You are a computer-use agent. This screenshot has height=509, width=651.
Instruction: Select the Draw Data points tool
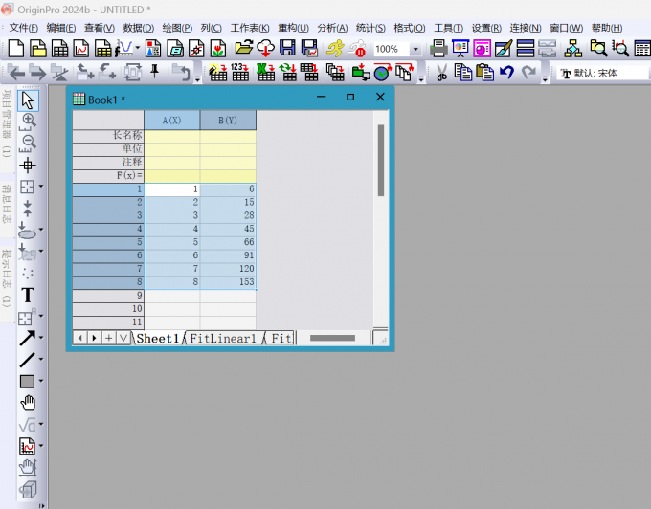coord(28,274)
